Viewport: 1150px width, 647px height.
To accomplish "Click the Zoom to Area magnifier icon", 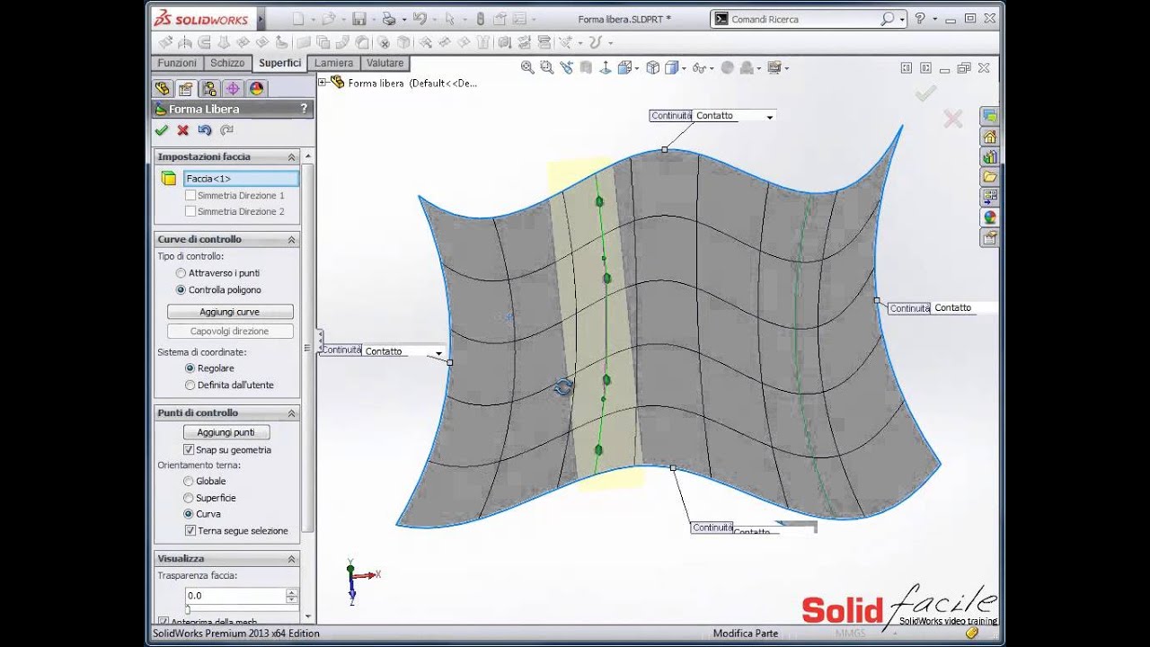I will pyautogui.click(x=547, y=67).
